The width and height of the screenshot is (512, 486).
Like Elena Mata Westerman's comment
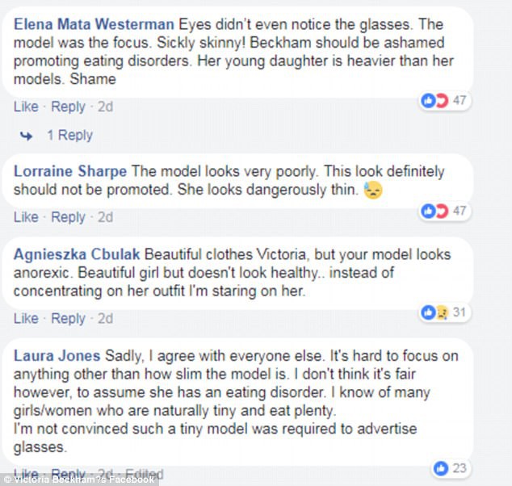click(26, 107)
